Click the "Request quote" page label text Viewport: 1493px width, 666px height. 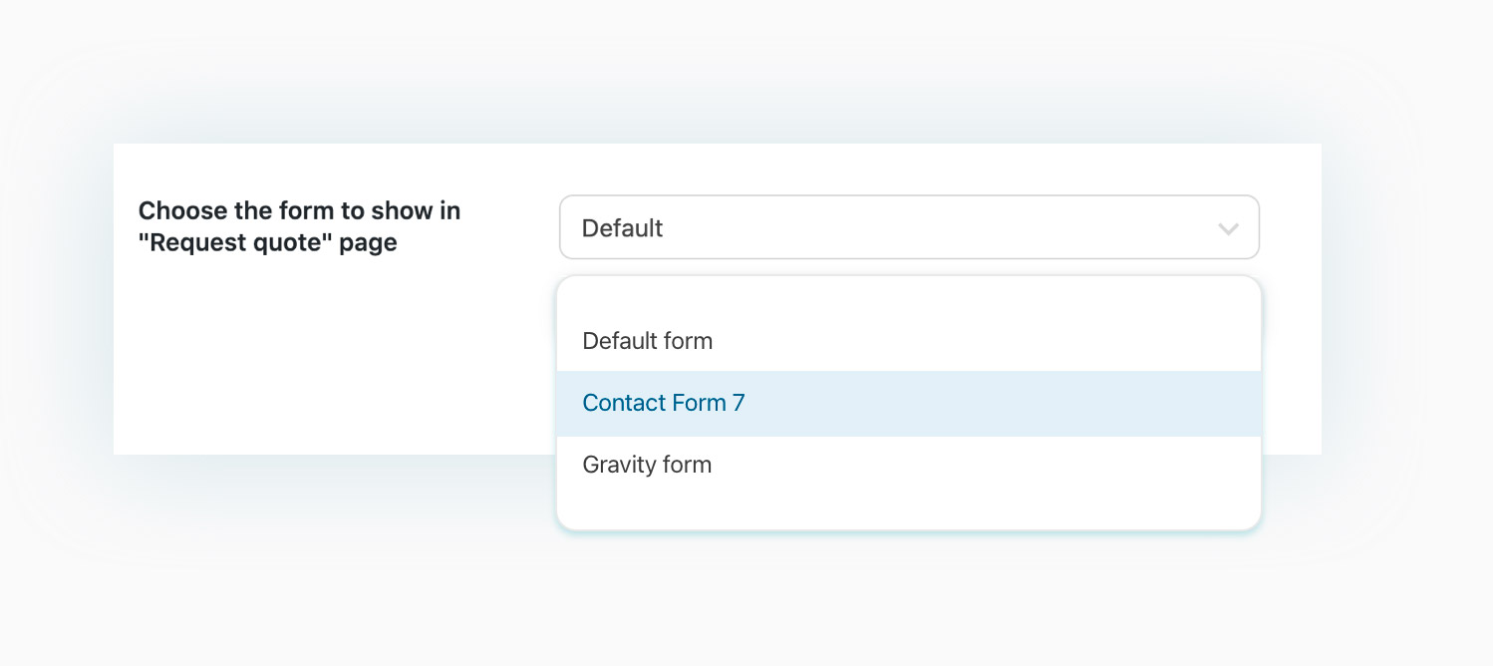(x=268, y=243)
